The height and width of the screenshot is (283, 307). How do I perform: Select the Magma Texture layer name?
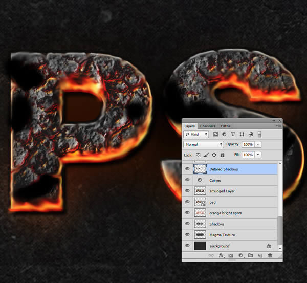point(222,235)
